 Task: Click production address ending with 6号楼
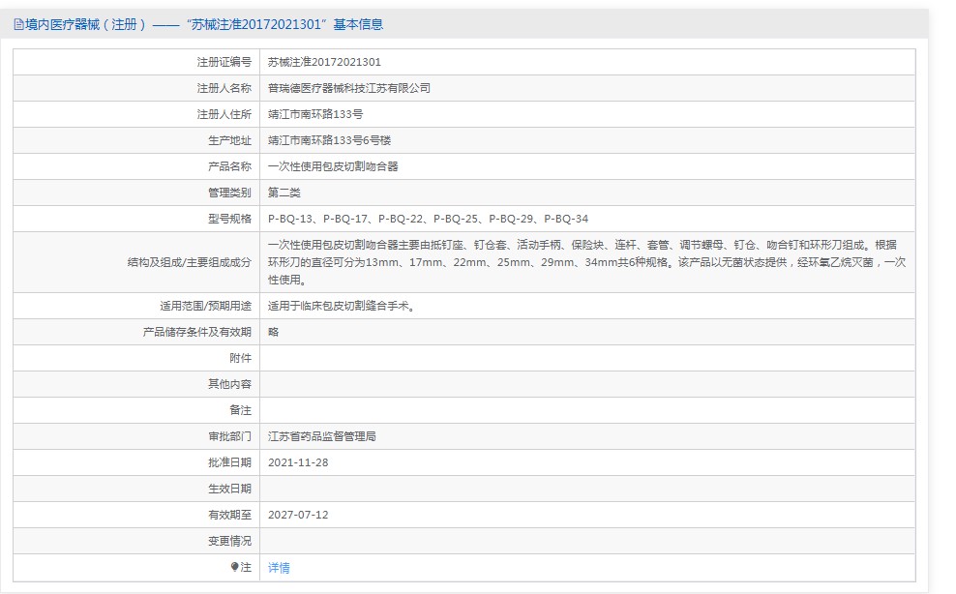pos(329,140)
